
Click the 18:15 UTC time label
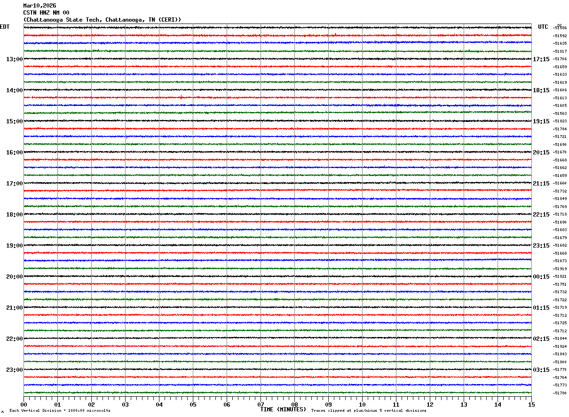coord(541,90)
